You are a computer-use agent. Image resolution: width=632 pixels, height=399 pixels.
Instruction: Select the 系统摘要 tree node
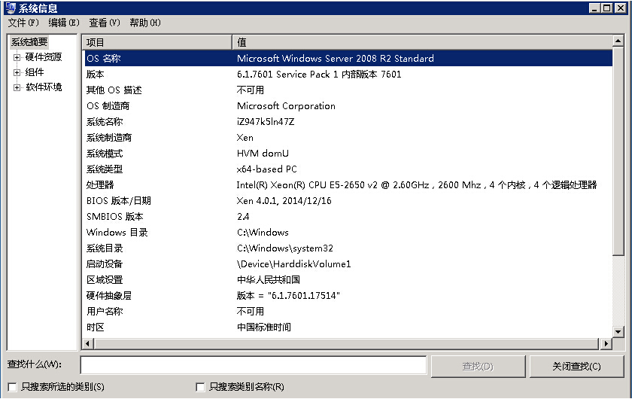point(29,42)
